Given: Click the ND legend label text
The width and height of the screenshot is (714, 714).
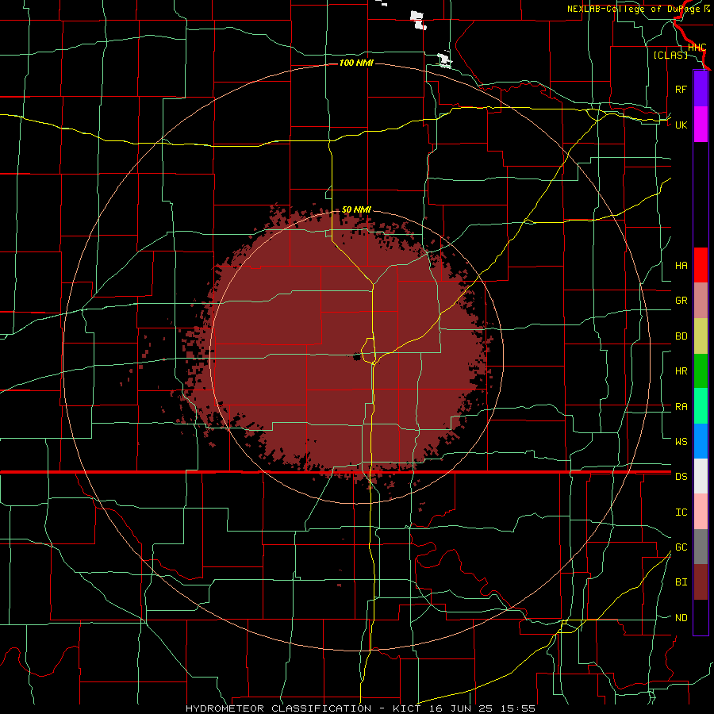Looking at the screenshot, I should click(681, 618).
